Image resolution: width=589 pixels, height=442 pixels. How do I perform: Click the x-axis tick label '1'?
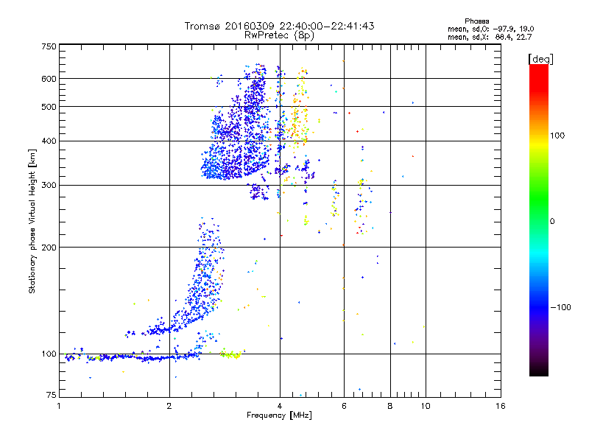tap(59, 406)
